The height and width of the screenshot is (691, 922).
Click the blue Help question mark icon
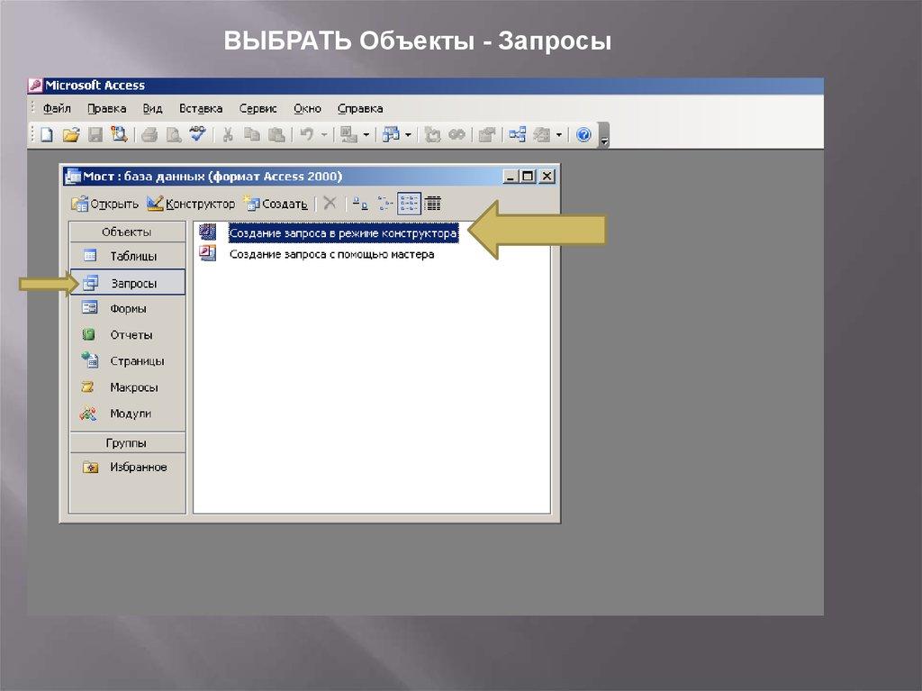click(x=583, y=135)
